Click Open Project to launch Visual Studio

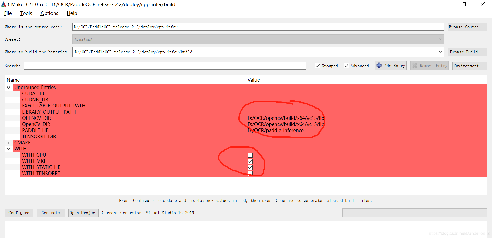click(x=83, y=212)
